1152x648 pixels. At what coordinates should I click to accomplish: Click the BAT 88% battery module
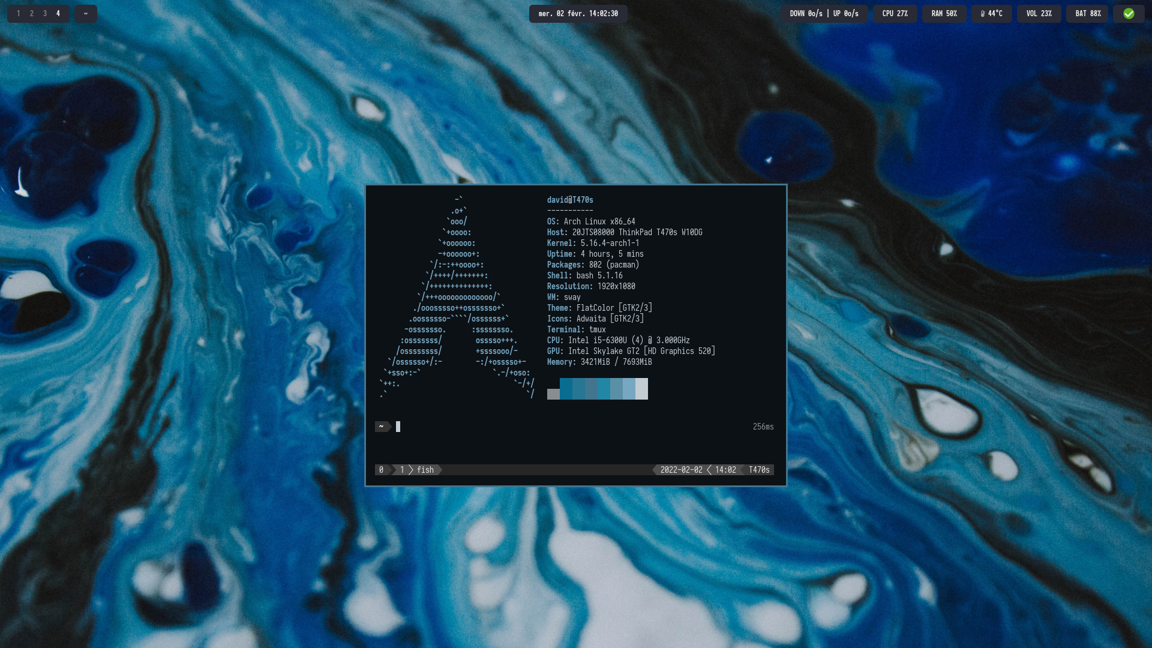click(x=1087, y=13)
